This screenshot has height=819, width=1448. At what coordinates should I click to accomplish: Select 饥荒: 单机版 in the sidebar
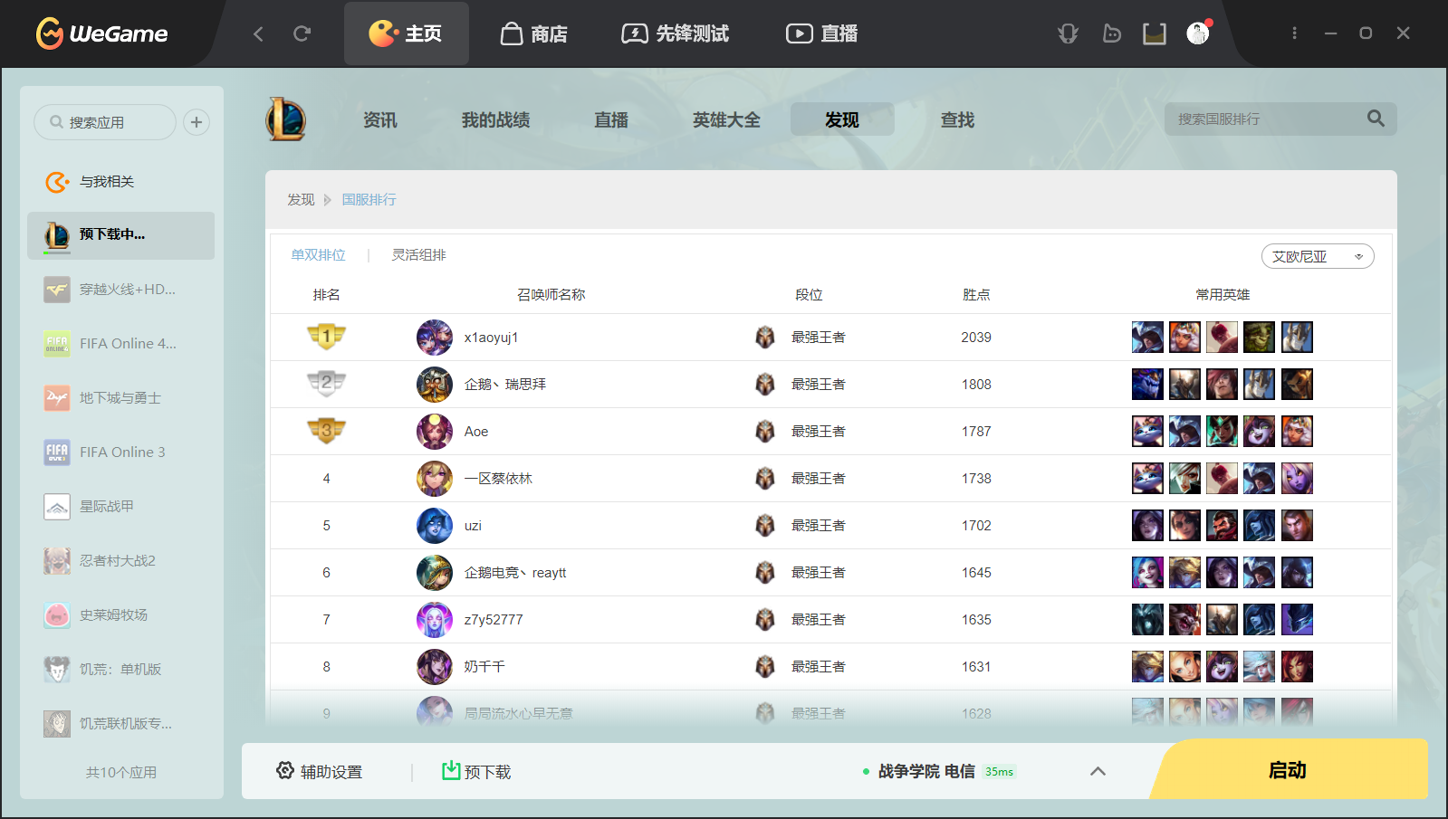point(120,670)
